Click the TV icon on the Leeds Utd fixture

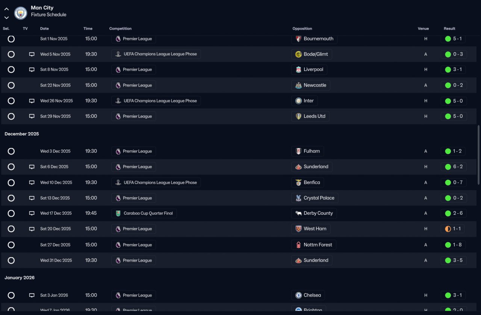tap(32, 116)
